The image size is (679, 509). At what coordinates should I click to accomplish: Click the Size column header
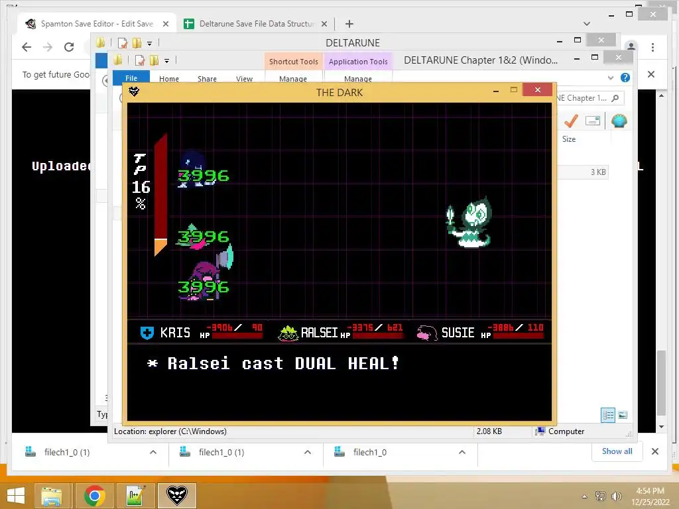pos(569,139)
